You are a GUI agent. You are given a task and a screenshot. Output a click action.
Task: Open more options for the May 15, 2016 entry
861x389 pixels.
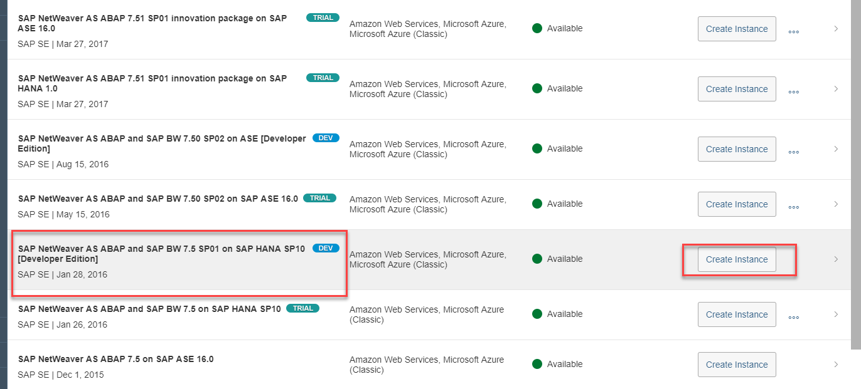tap(793, 207)
